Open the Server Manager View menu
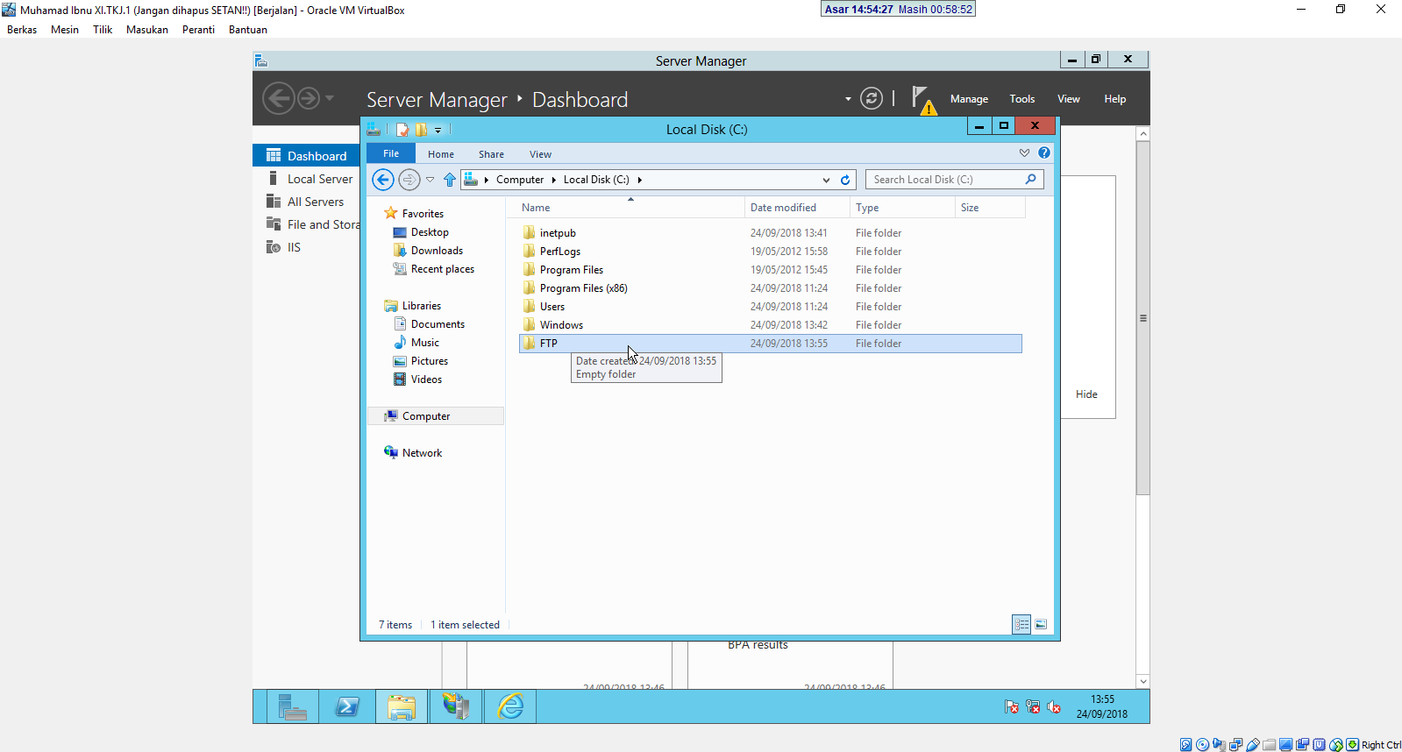 click(x=1068, y=99)
